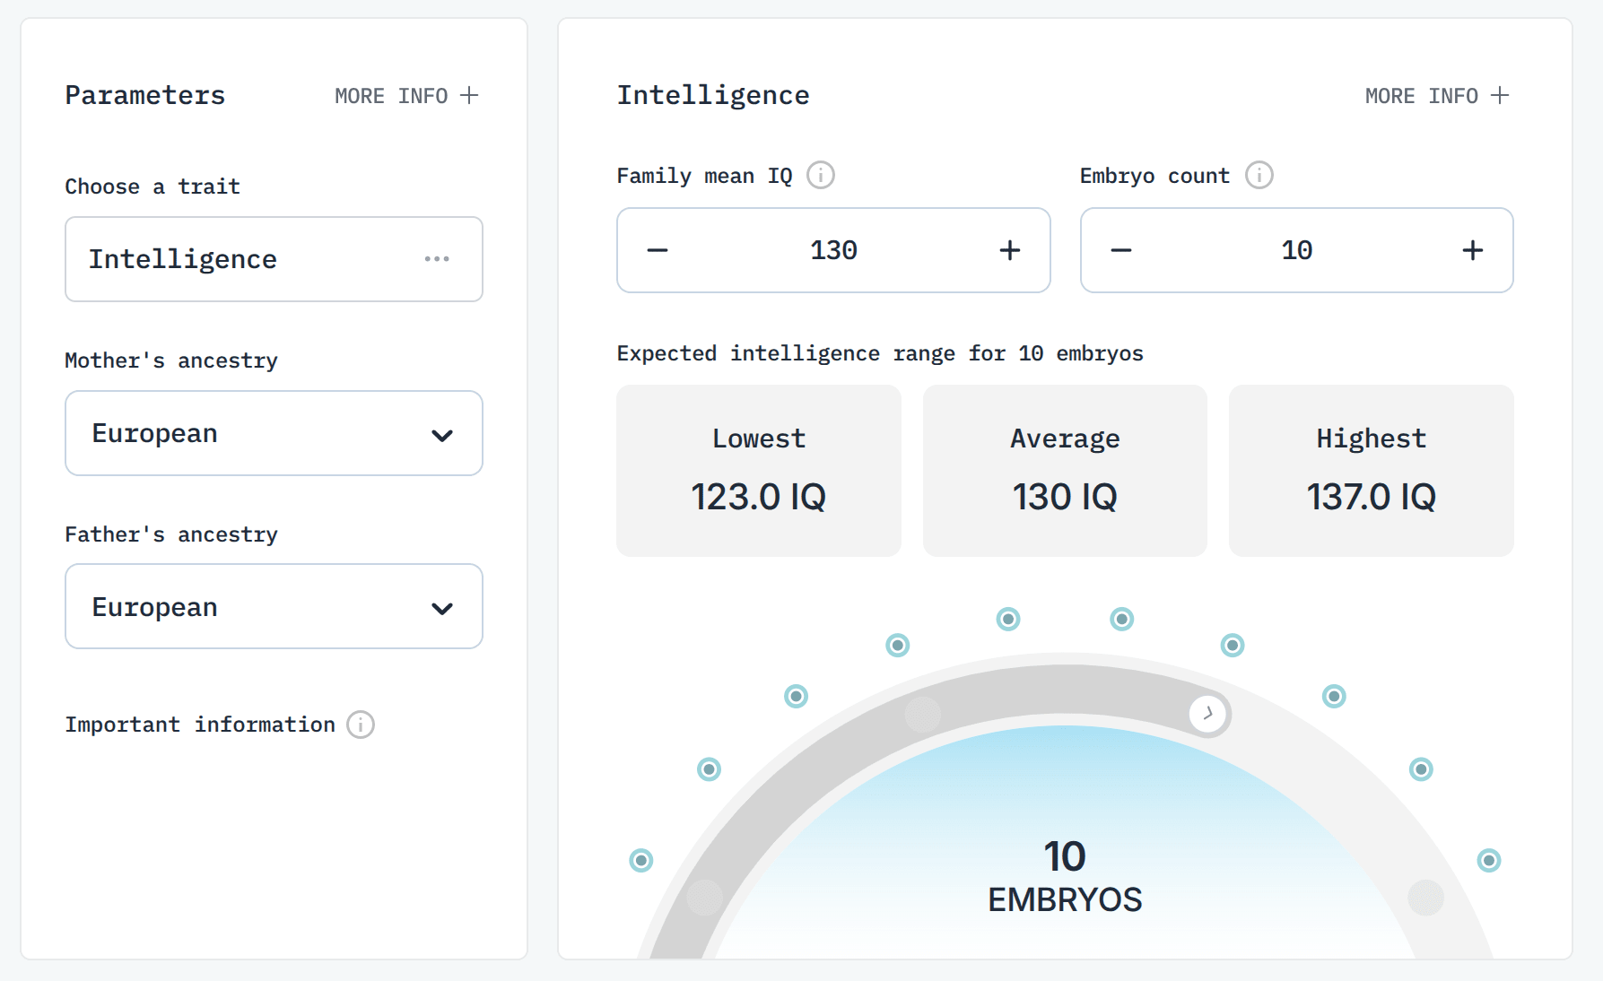This screenshot has width=1603, height=981.
Task: Click the Lowest 123.0 IQ card
Action: click(759, 471)
